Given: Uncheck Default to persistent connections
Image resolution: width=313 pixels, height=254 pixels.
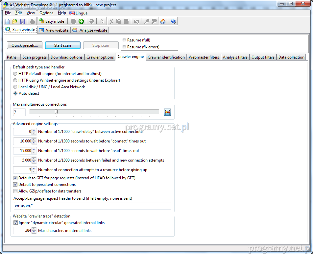Looking at the screenshot, I should pos(15,185).
